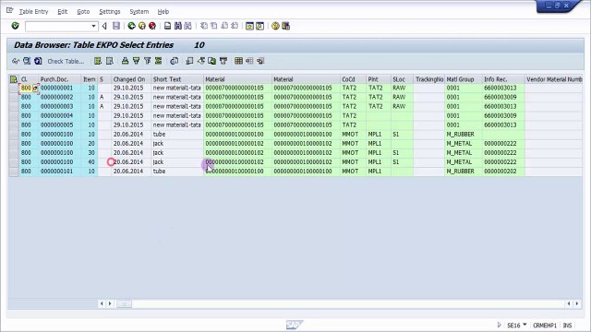591x332 pixels.
Task: Open the Table Entry menu
Action: pyautogui.click(x=33, y=12)
